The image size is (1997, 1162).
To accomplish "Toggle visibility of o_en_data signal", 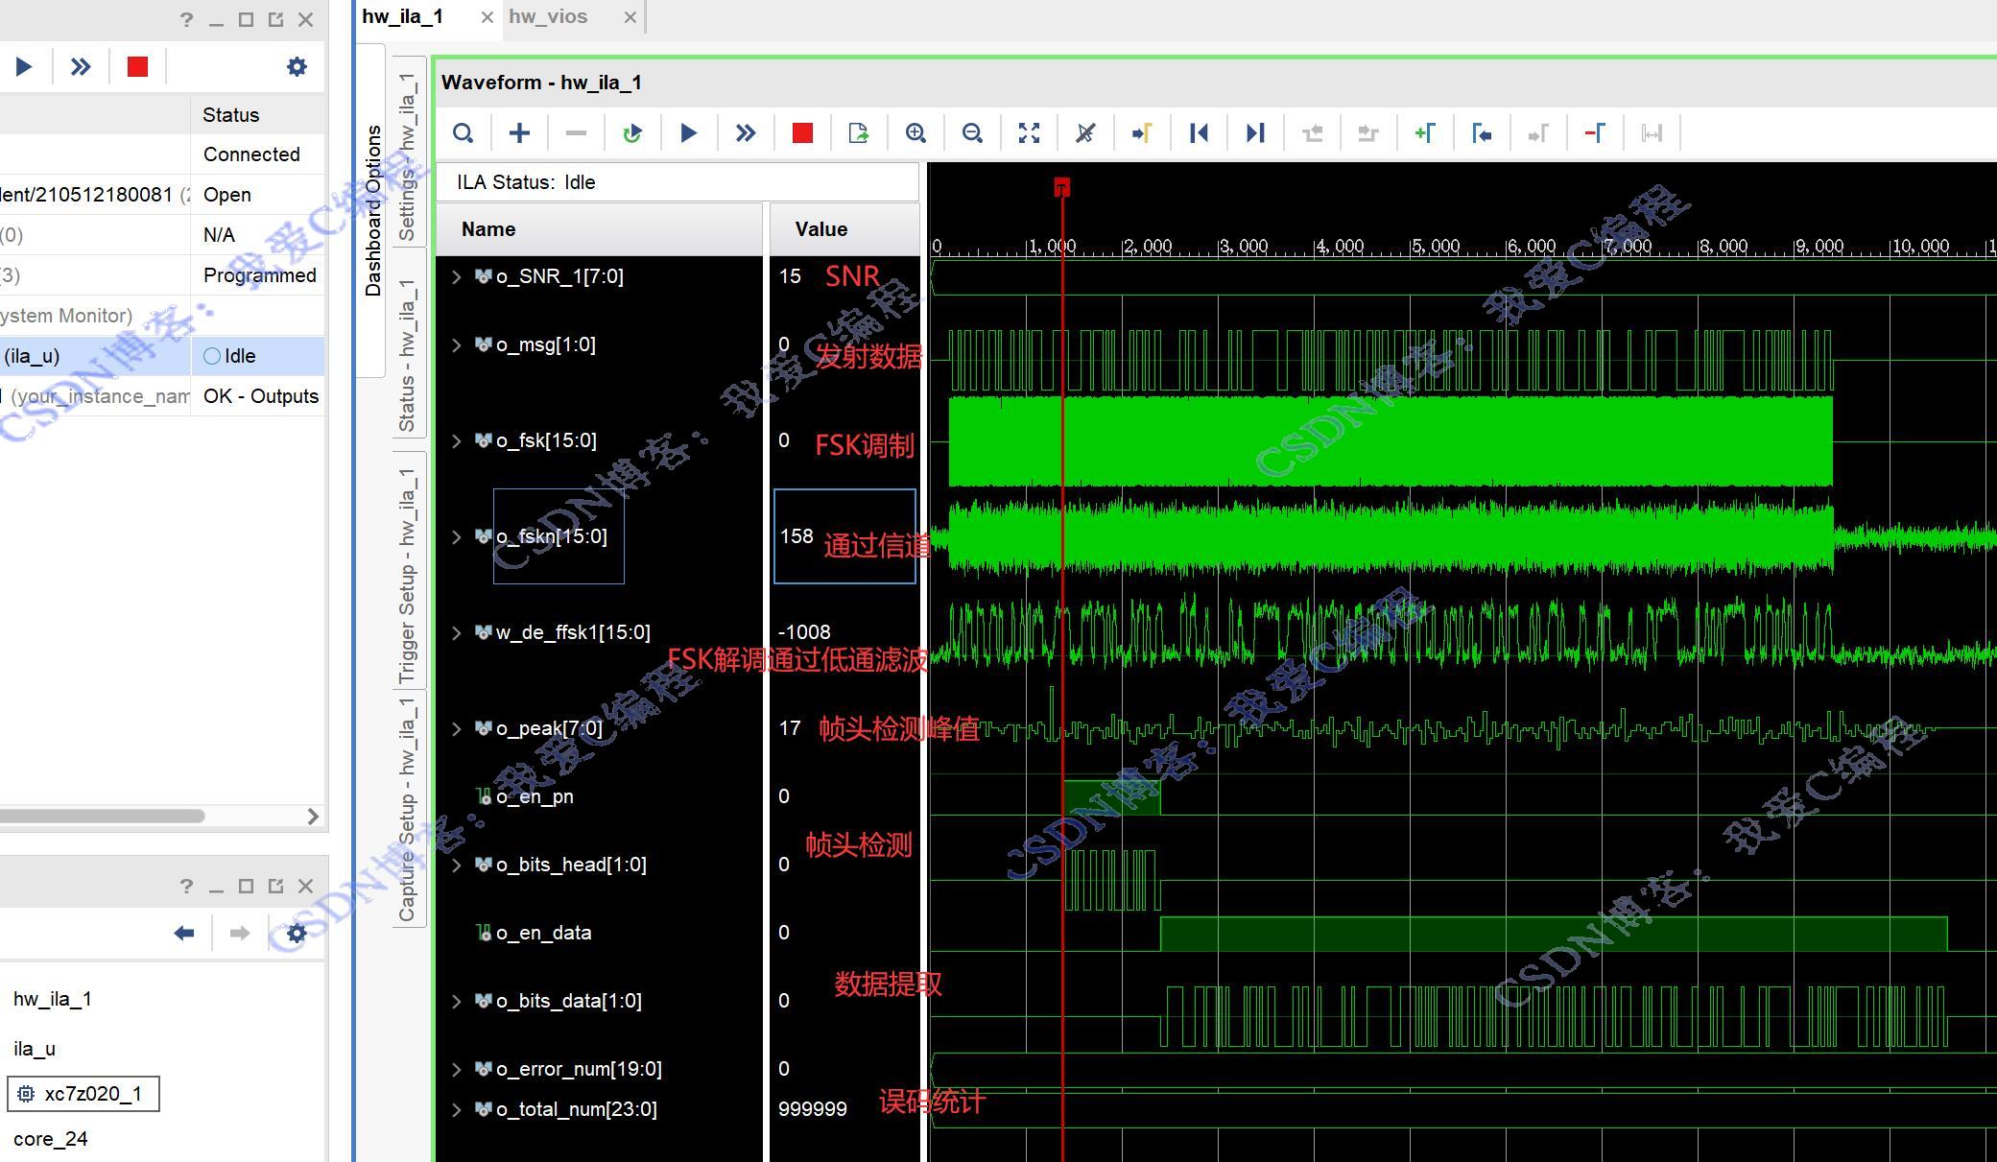I will [x=479, y=934].
